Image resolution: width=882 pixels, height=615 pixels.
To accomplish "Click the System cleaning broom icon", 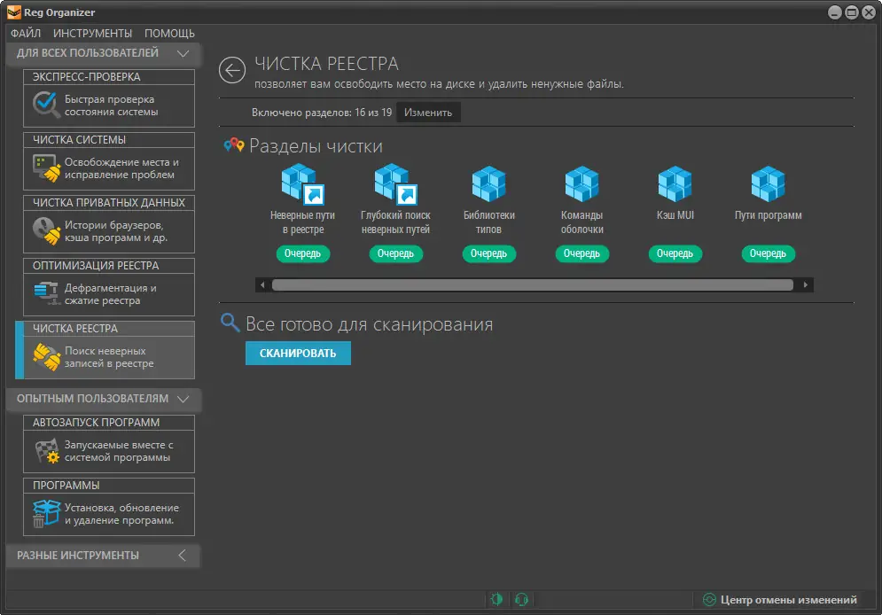I will pos(45,168).
